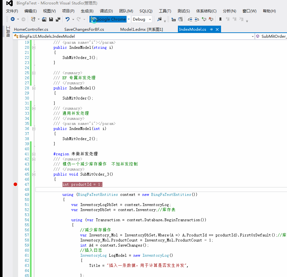
Task: Click the Comment Selected Lines icon
Action: [x=204, y=19]
